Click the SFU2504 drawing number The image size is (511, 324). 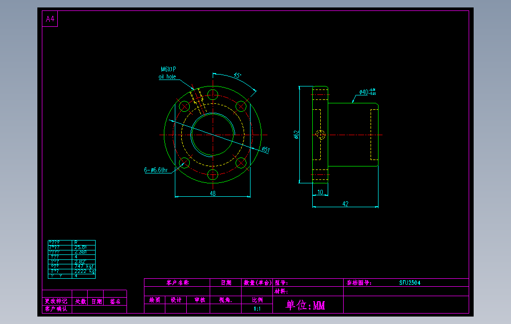coord(410,282)
